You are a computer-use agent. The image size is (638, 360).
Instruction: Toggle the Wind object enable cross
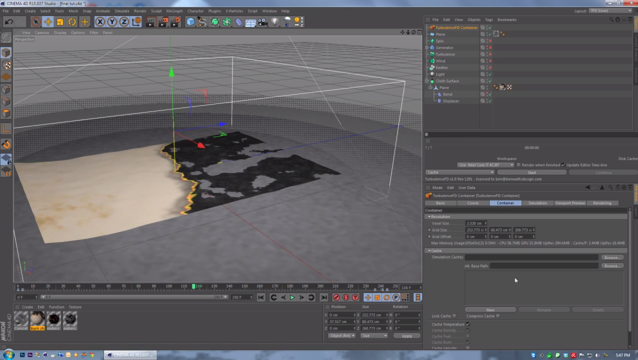point(490,61)
